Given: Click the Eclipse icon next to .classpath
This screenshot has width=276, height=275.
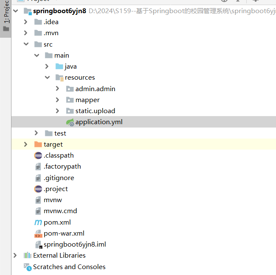Looking at the screenshot, I should pyautogui.click(x=38, y=156).
